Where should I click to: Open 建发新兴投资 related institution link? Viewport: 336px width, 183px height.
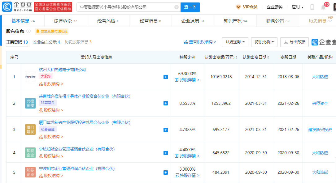[x=320, y=130]
